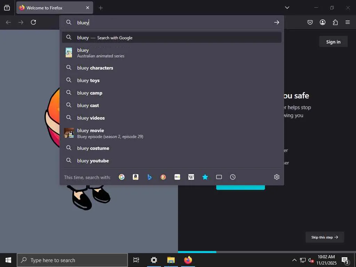The height and width of the screenshot is (267, 356).
Task: Click the Sign in button
Action: click(x=333, y=42)
